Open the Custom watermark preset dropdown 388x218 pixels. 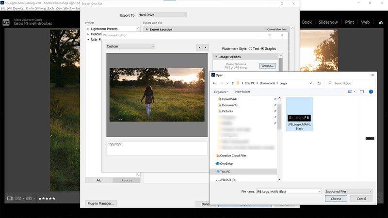click(130, 46)
